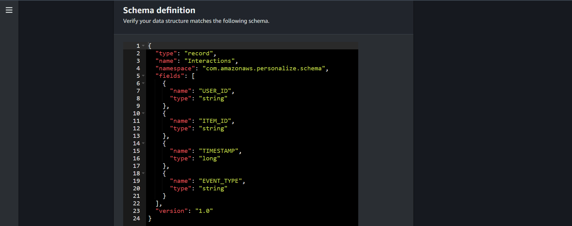Image resolution: width=572 pixels, height=226 pixels.
Task: Place cursor at closing brace on line 24
Action: (x=150, y=218)
